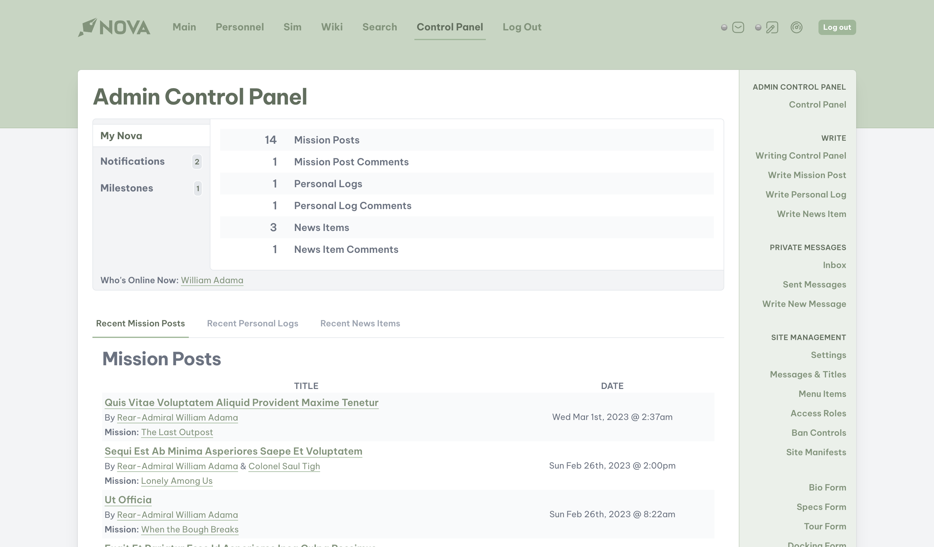Image resolution: width=934 pixels, height=547 pixels.
Task: Open the Inbox sidebar link
Action: click(x=834, y=265)
